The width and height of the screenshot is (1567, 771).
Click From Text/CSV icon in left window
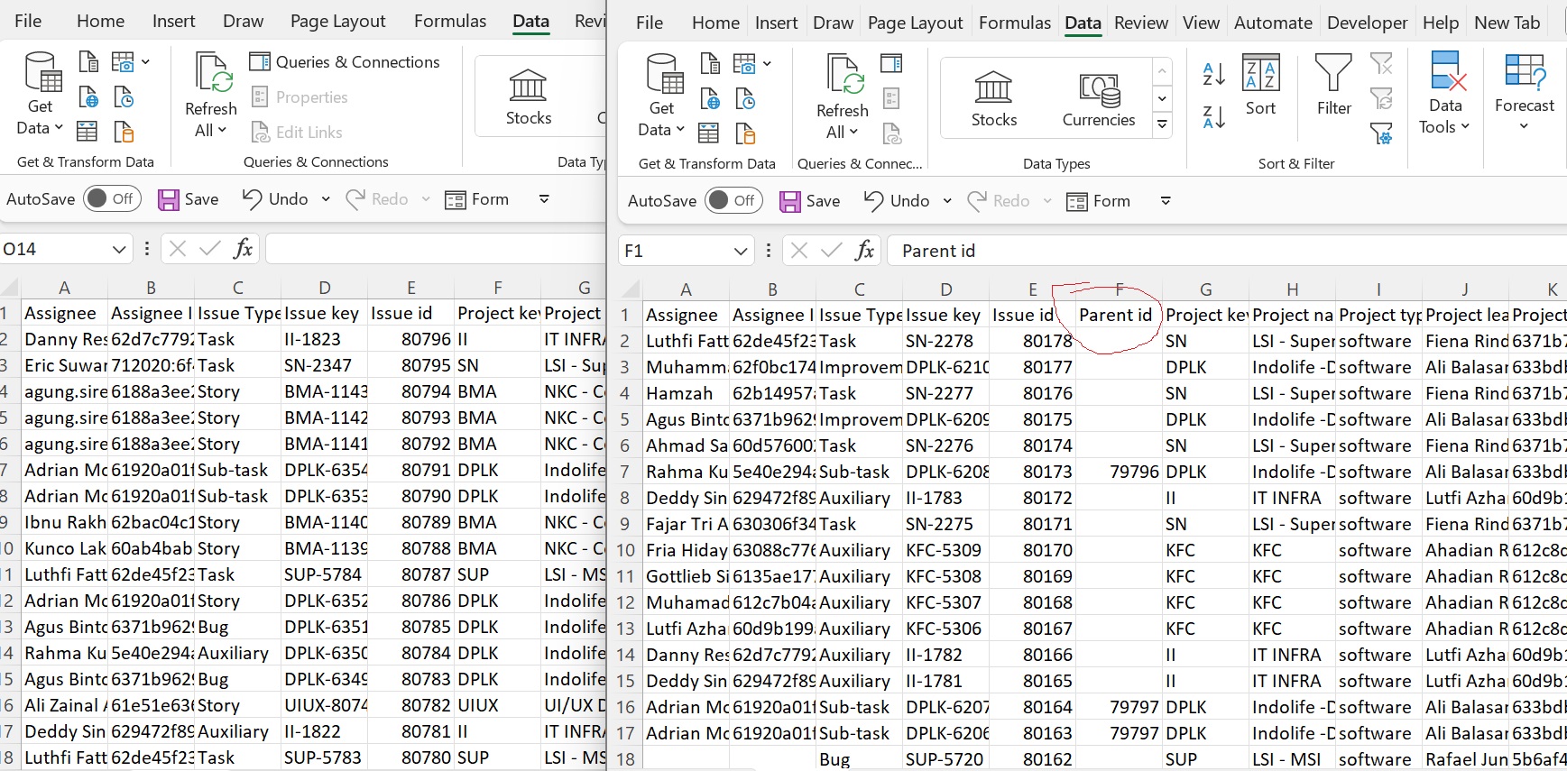[88, 62]
